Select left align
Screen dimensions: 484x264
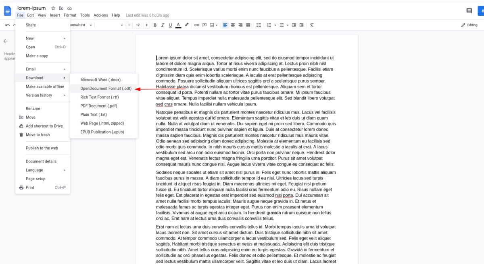point(225,25)
